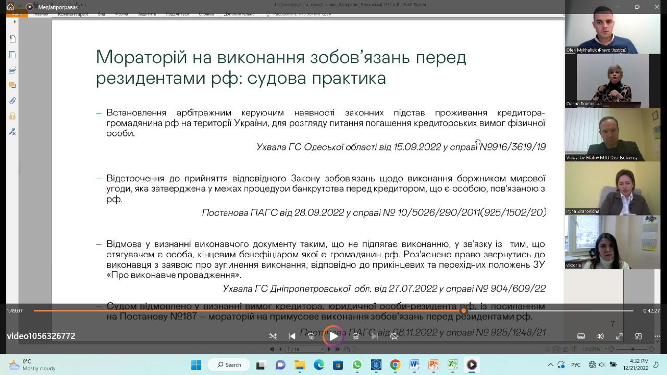The width and height of the screenshot is (667, 375).
Task: Open the Дополнительно ribbon tab
Action: coord(239,14)
